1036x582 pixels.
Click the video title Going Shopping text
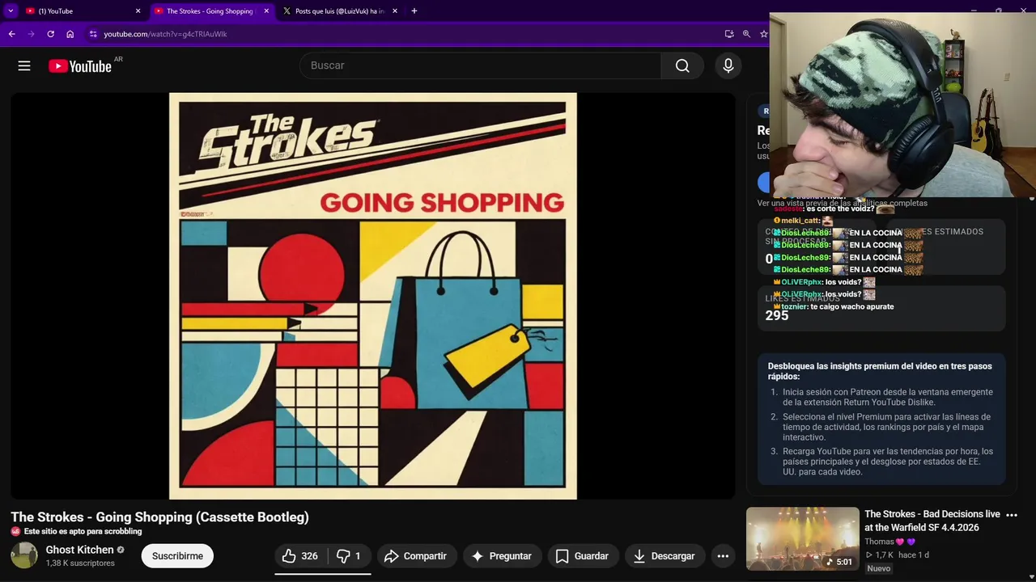(159, 517)
